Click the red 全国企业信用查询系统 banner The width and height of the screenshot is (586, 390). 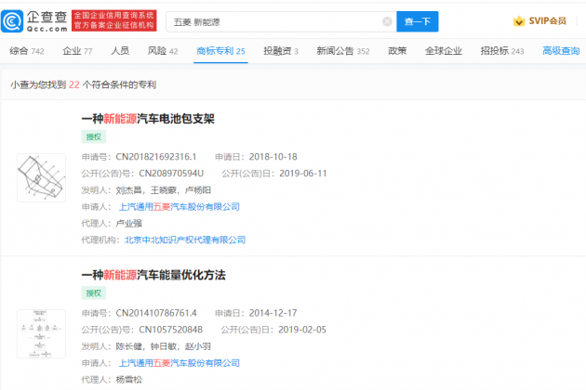(x=114, y=20)
